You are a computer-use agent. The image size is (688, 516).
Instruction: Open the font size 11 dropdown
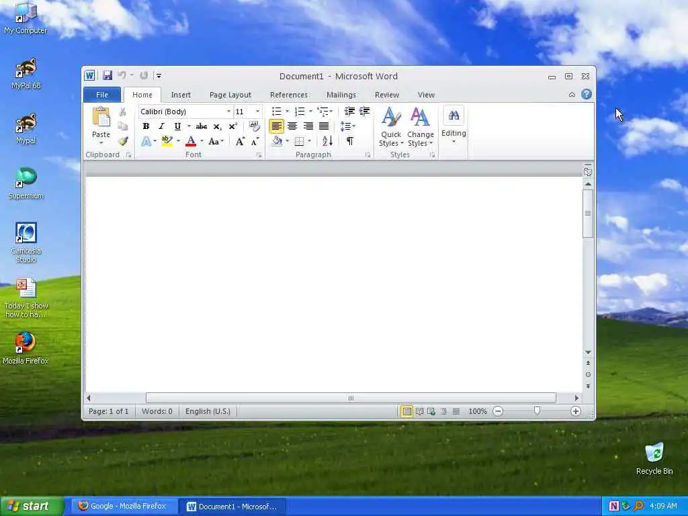[x=257, y=112]
